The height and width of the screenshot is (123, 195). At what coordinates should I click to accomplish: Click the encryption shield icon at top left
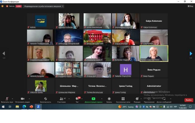pos(3,6)
